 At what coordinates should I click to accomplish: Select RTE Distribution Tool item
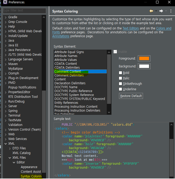[x=23, y=97]
